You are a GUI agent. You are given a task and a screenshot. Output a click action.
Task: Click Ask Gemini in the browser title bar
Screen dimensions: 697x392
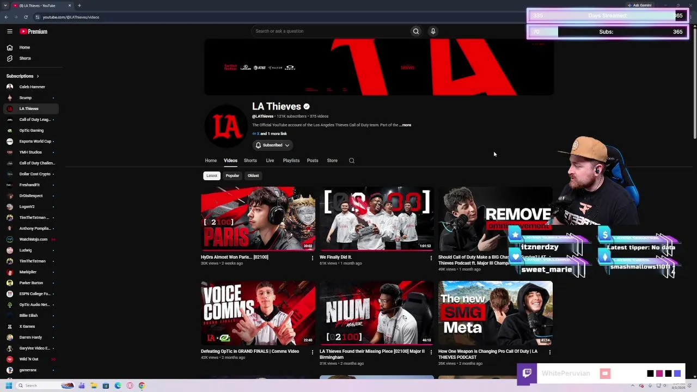(639, 5)
